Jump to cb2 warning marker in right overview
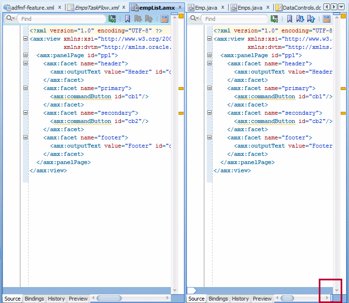This screenshot has height=303, width=349. point(343,113)
